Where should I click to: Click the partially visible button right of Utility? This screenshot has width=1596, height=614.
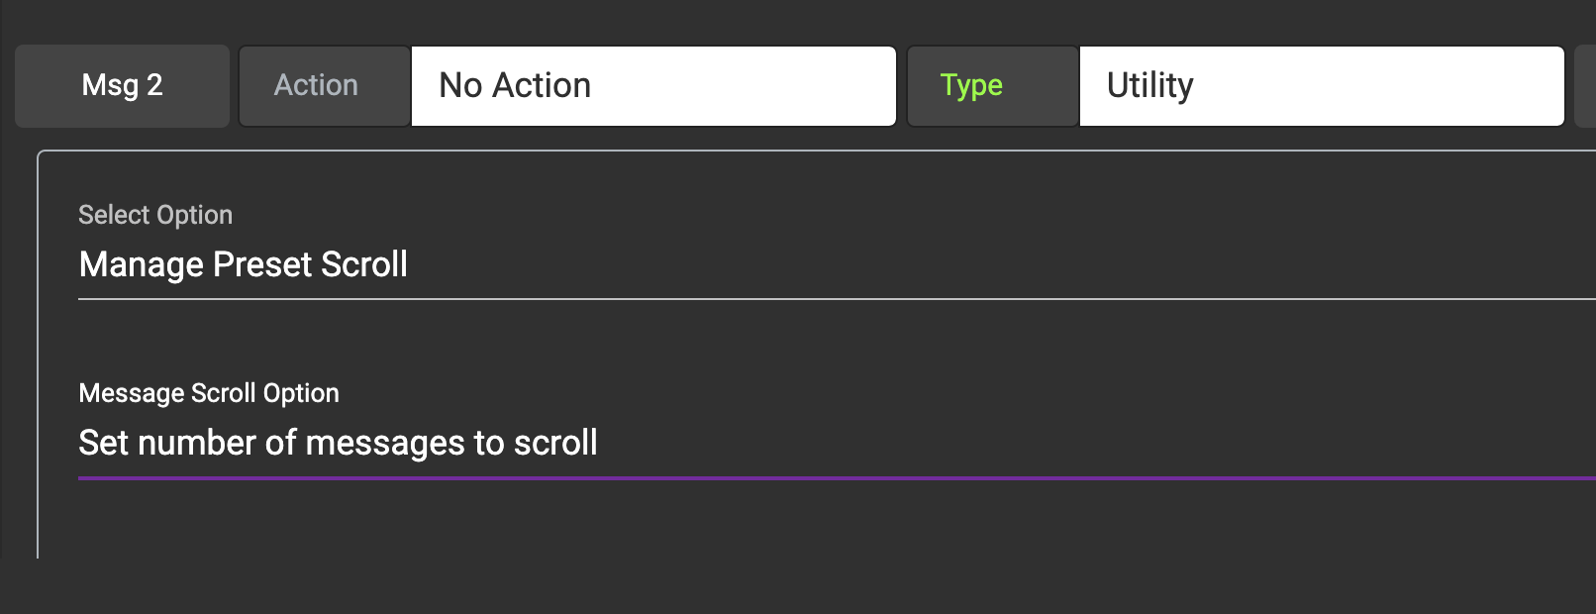click(1585, 86)
